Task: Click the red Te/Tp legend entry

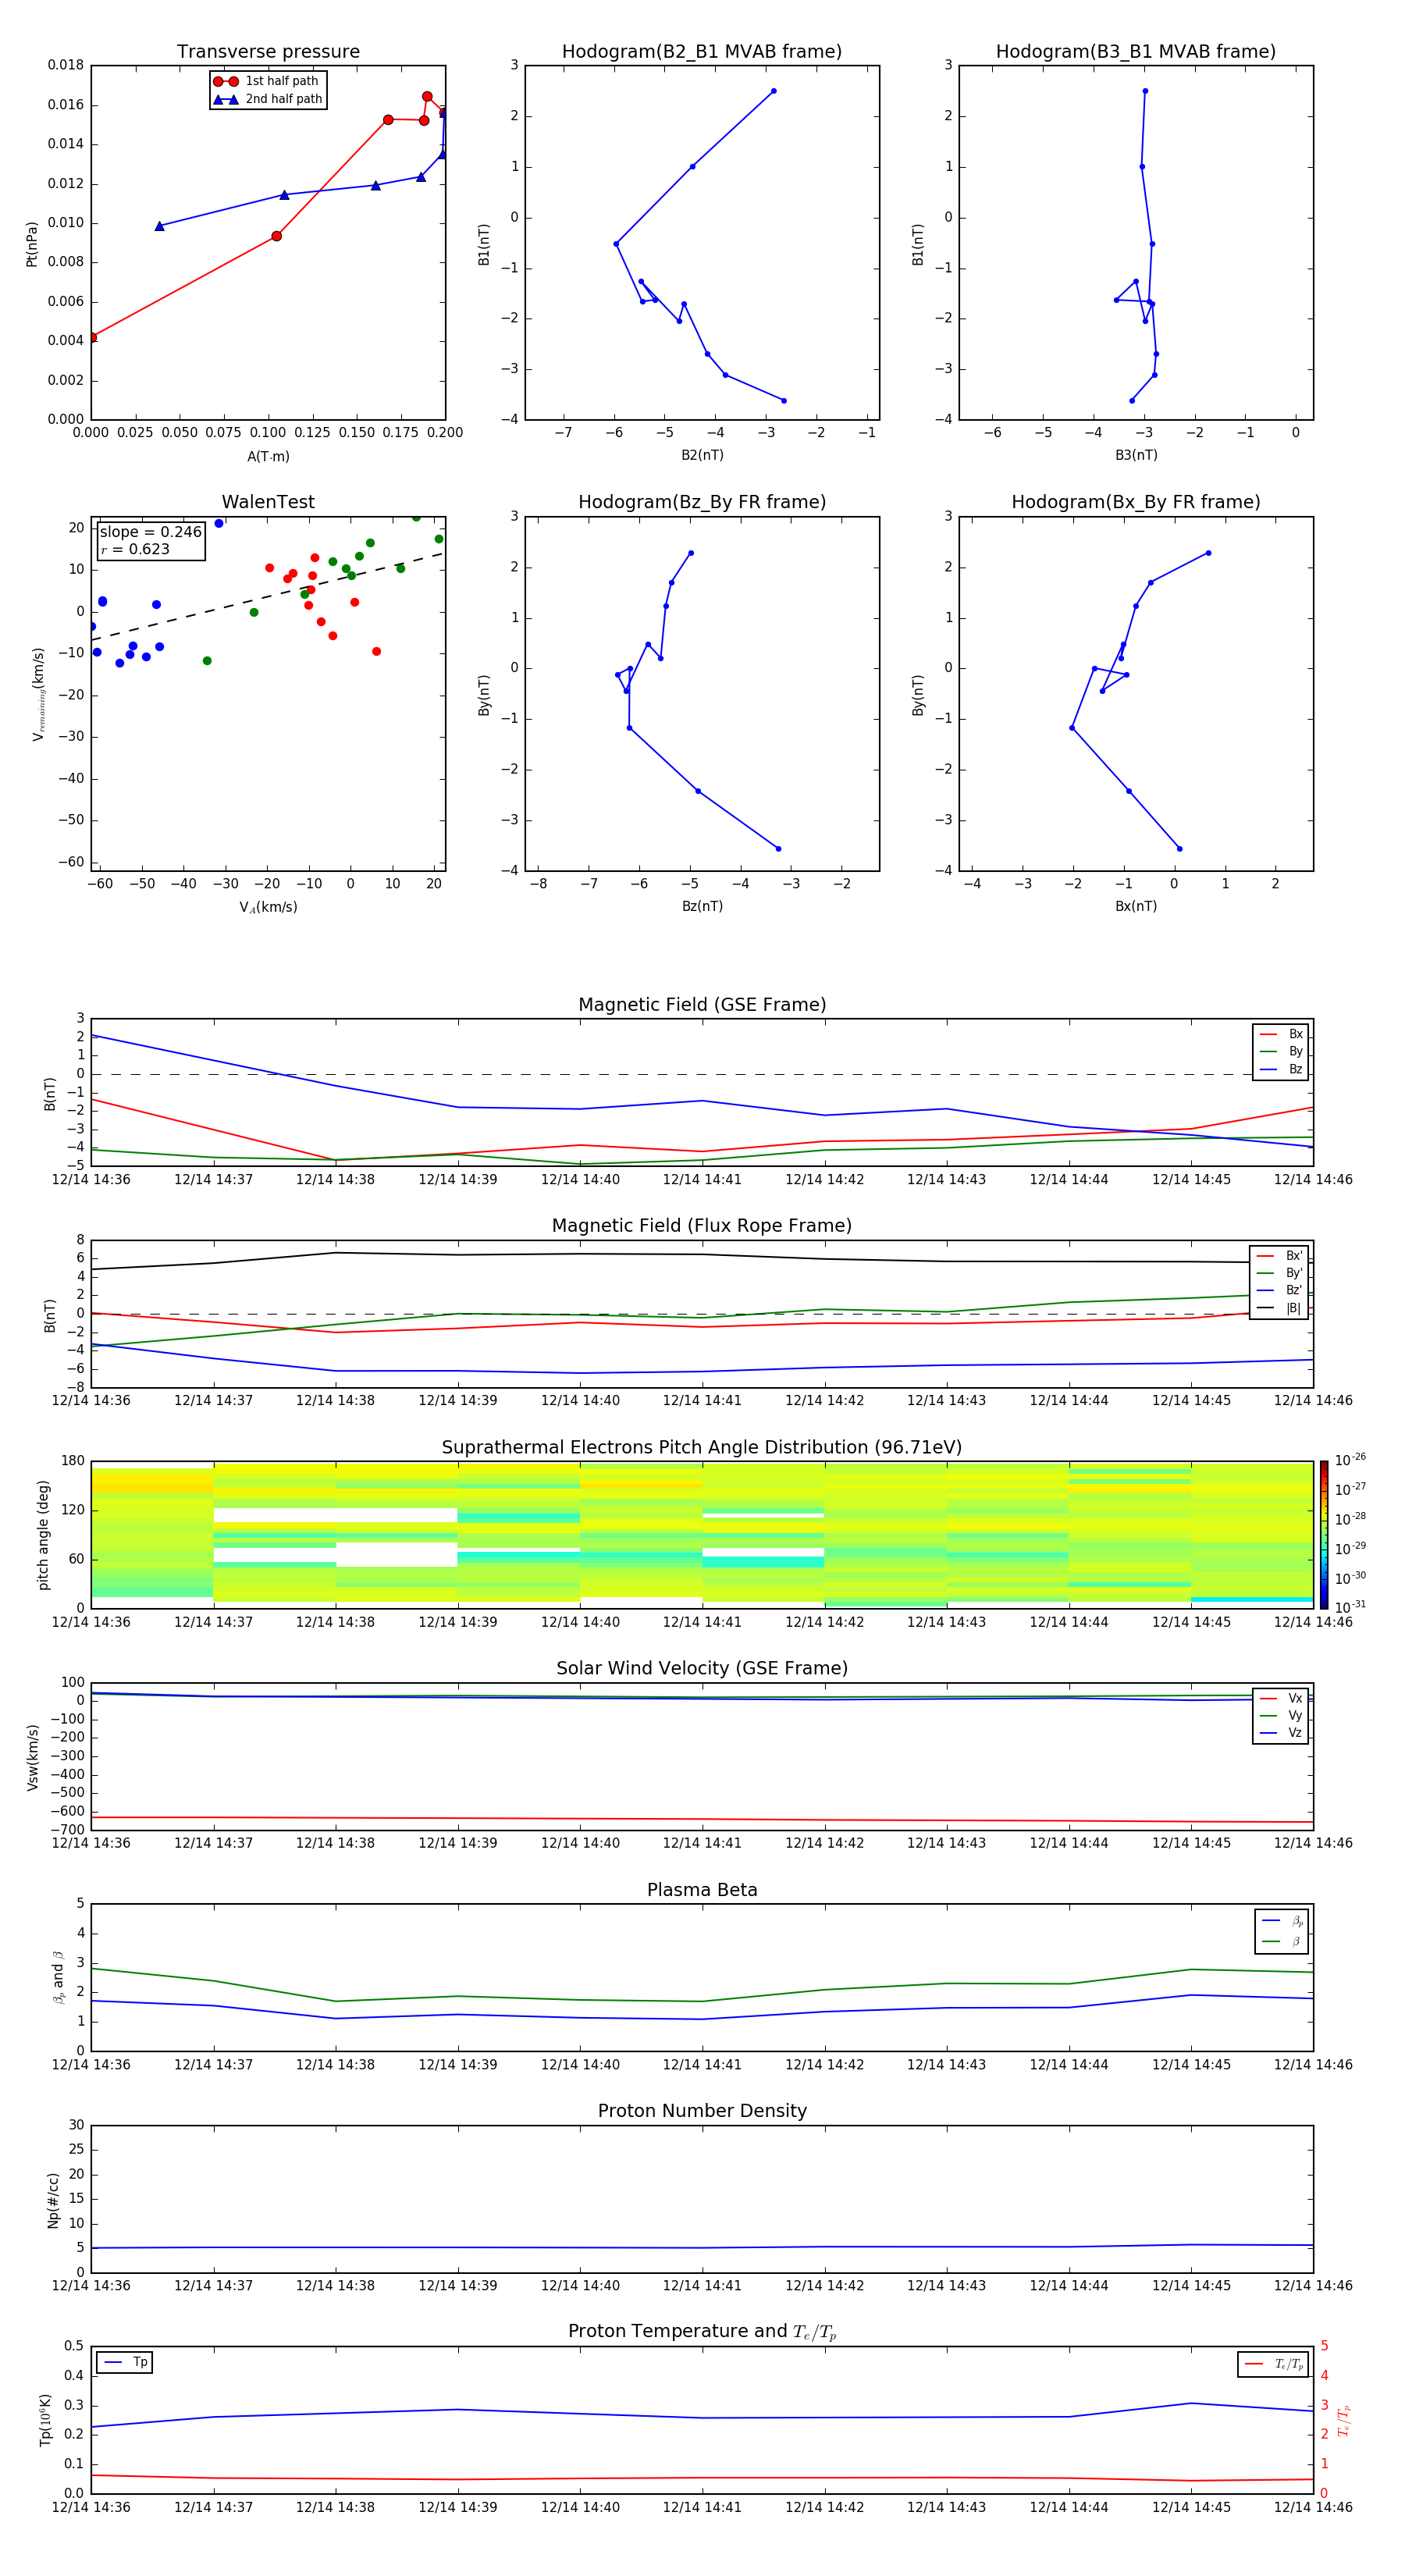Action: coord(1273,2364)
